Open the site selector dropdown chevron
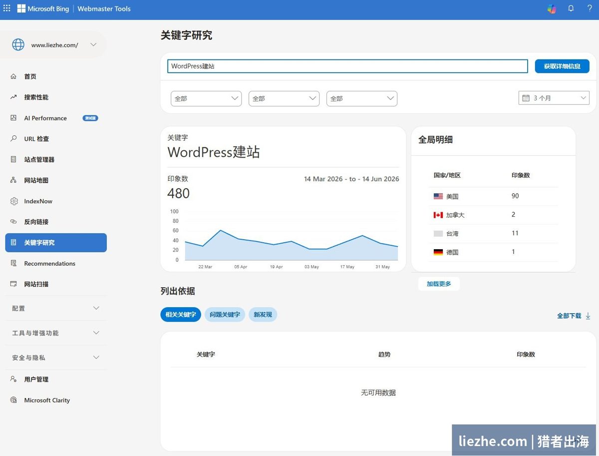Viewport: 599px width, 456px height. coord(93,44)
